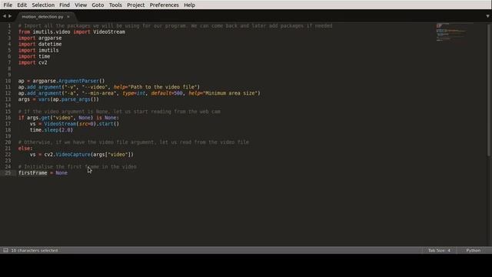Open the Help menu
This screenshot has height=277, width=492.
click(189, 5)
